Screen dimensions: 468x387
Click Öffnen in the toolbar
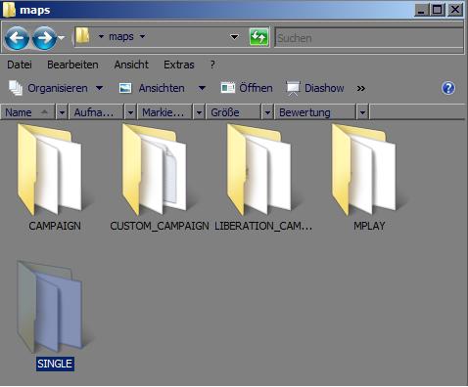tap(247, 88)
